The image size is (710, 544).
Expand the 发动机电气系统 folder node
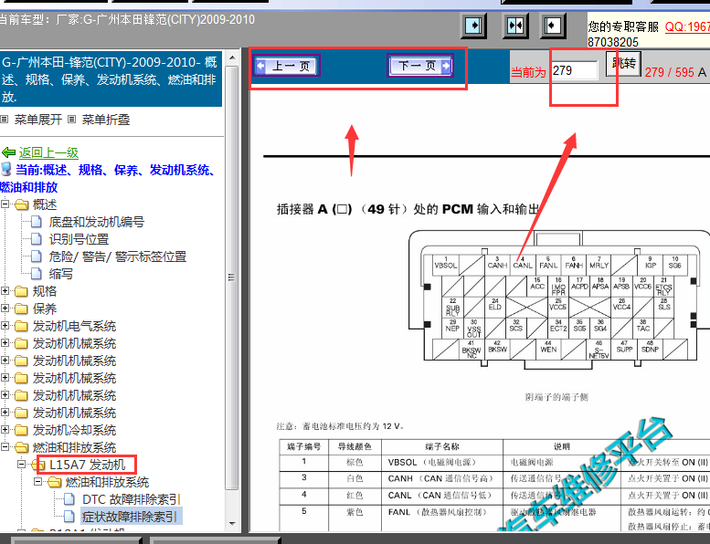5,326
